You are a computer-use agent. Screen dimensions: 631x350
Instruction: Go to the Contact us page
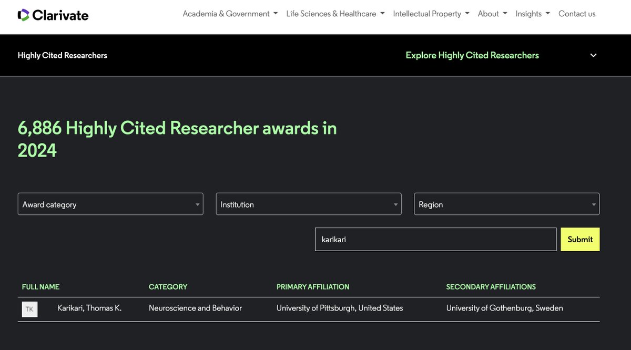(x=577, y=14)
